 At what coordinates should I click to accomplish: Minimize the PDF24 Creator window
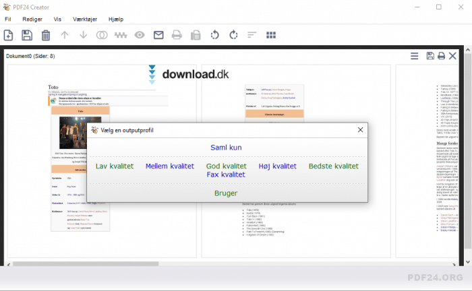click(417, 7)
